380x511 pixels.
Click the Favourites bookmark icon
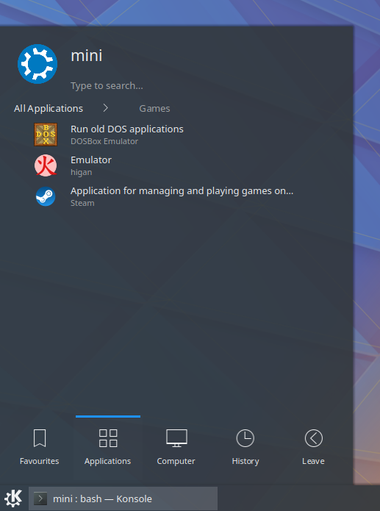(40, 438)
